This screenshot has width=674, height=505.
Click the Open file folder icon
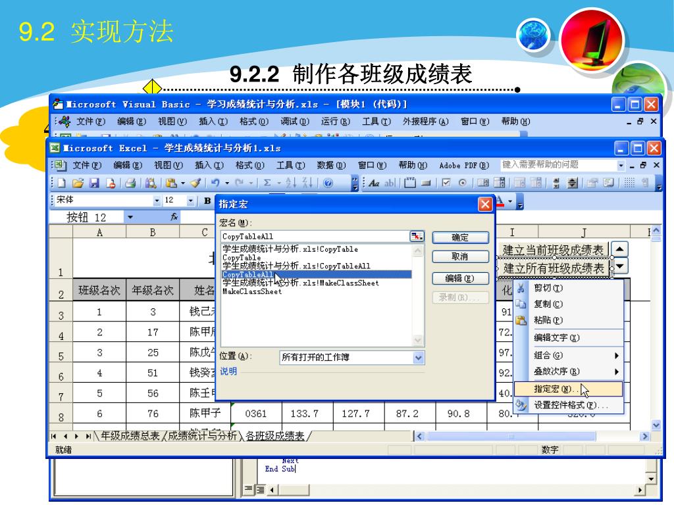pyautogui.click(x=78, y=183)
